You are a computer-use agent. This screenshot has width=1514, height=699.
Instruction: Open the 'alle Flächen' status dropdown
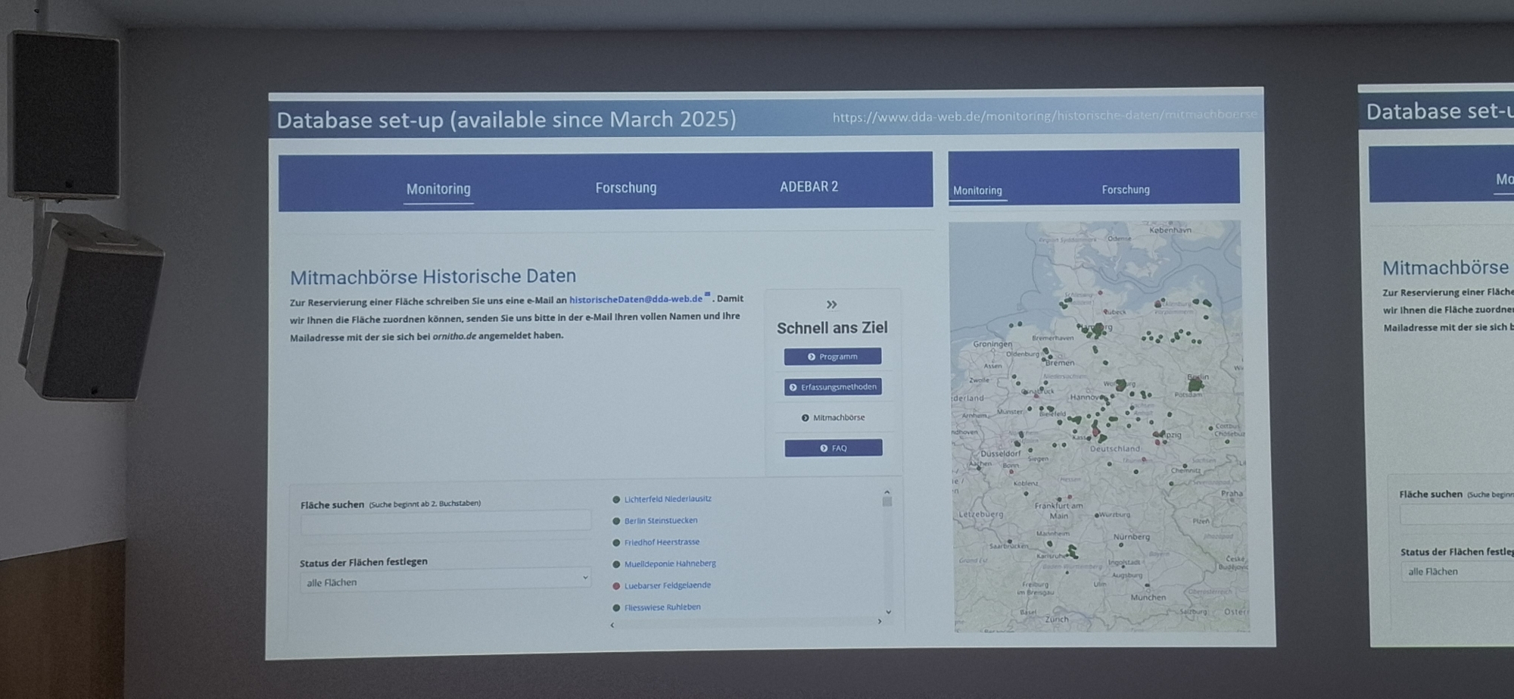coord(444,582)
